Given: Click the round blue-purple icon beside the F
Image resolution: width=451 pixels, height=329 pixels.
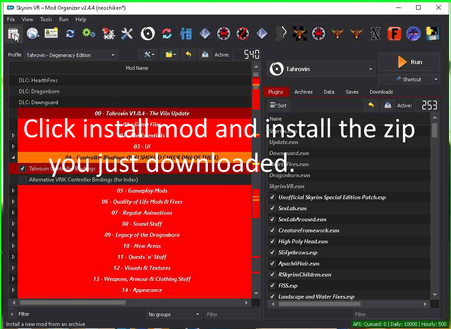Looking at the screenshot, I should [413, 34].
